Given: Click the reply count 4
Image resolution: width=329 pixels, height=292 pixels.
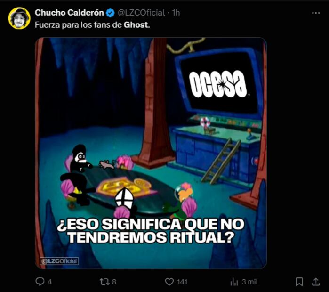Looking at the screenshot, I should click(49, 282).
